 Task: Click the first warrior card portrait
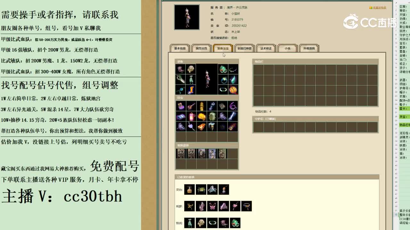(x=181, y=154)
